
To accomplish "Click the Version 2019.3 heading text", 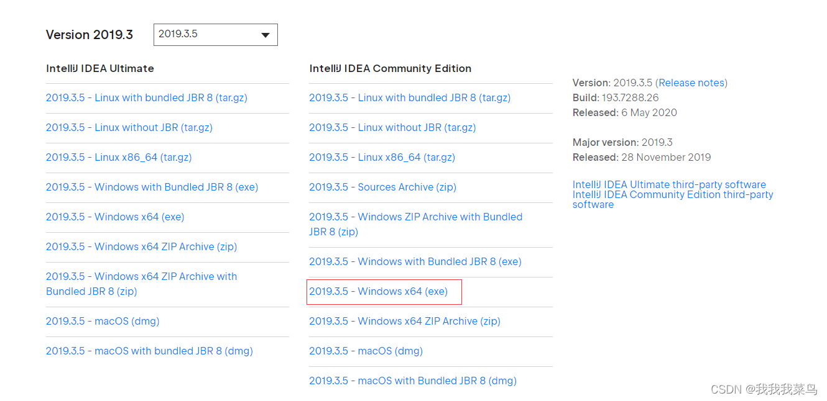I will click(x=90, y=35).
